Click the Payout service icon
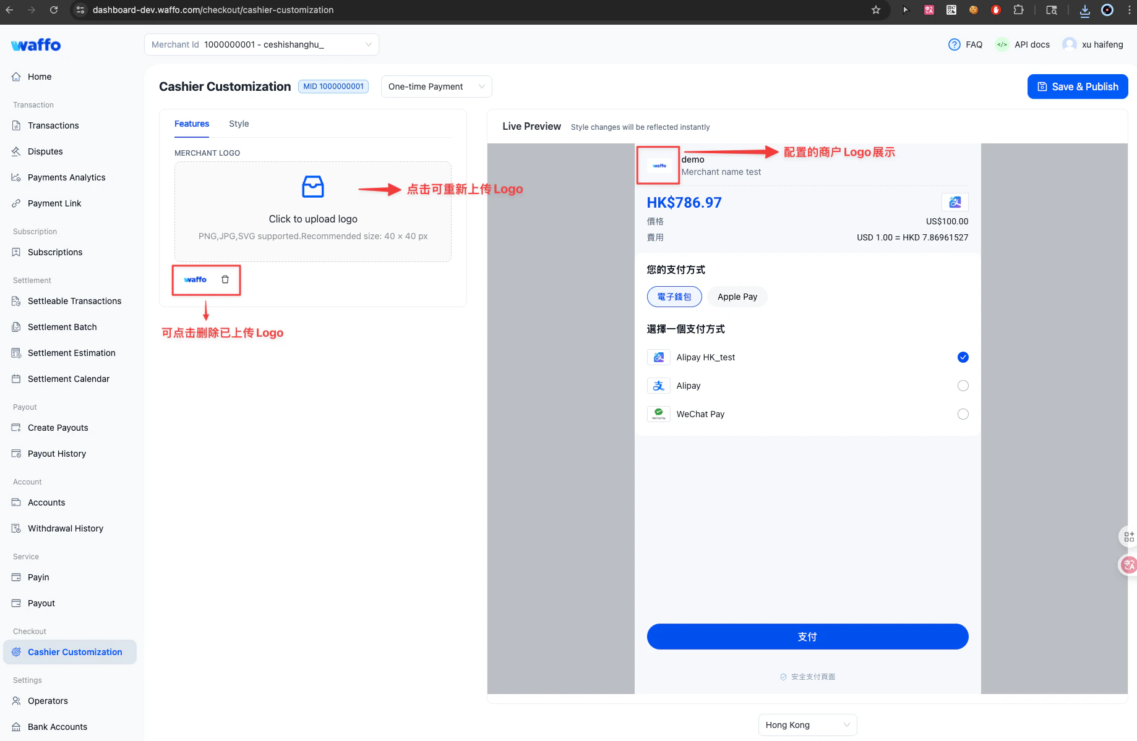Viewport: 1137px width, 741px height. tap(16, 603)
